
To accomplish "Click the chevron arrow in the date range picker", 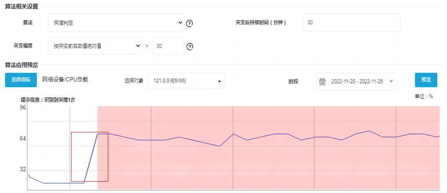I will [391, 81].
